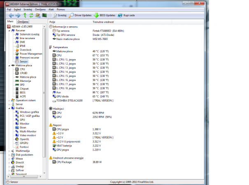Select the SPD tree item
This screenshot has width=249, height=185.
(x=20, y=85)
